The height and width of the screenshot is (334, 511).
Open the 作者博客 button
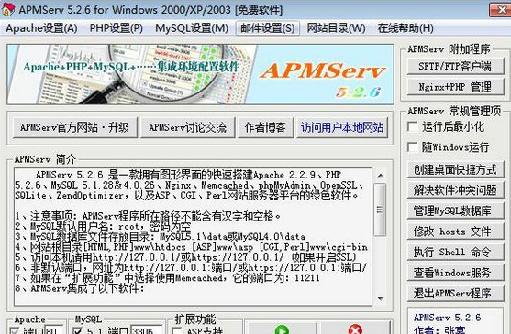(x=265, y=127)
